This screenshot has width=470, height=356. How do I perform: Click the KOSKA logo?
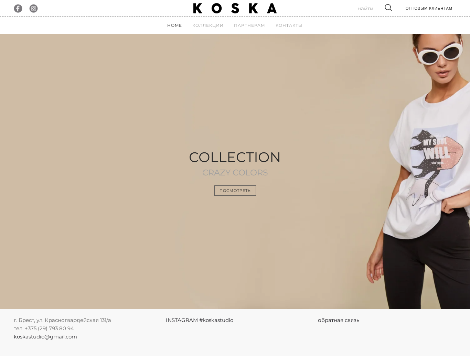point(235,8)
